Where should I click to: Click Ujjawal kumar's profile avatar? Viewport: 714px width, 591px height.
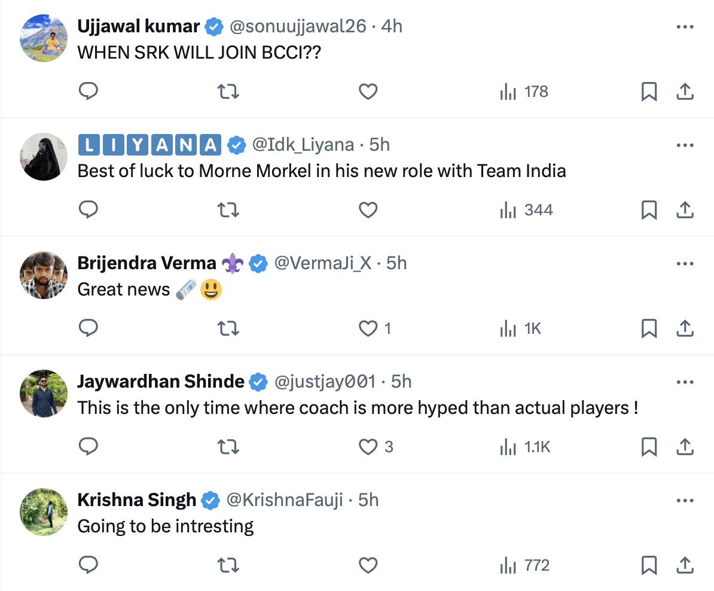(x=44, y=39)
